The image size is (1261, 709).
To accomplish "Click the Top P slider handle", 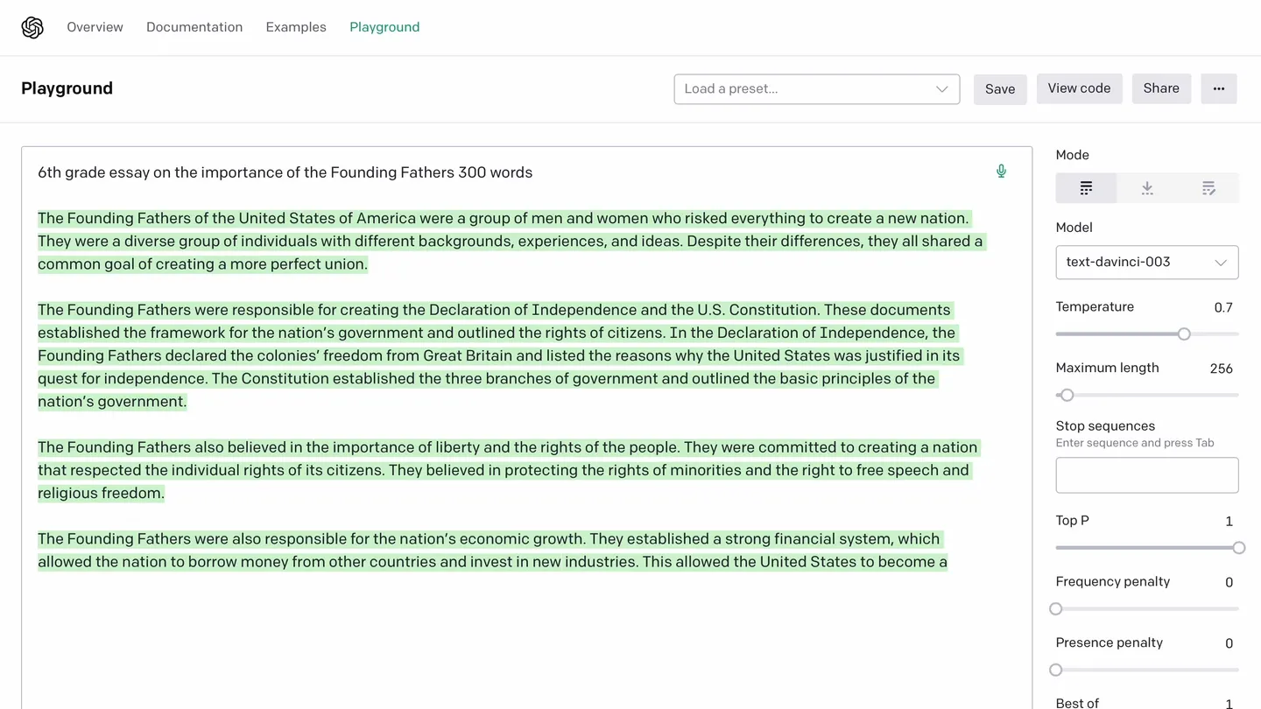I will tap(1238, 548).
